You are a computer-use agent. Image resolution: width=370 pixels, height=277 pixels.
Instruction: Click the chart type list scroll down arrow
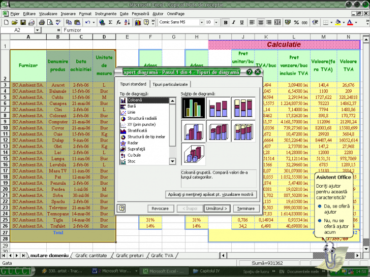click(x=172, y=161)
